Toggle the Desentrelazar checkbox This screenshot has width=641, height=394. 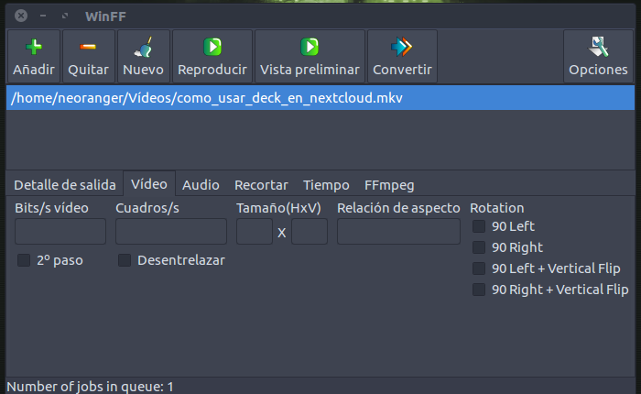pyautogui.click(x=125, y=260)
